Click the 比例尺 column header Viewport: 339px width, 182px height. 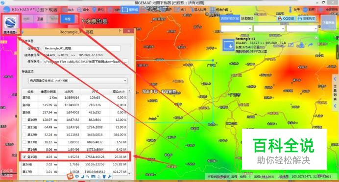(69, 91)
